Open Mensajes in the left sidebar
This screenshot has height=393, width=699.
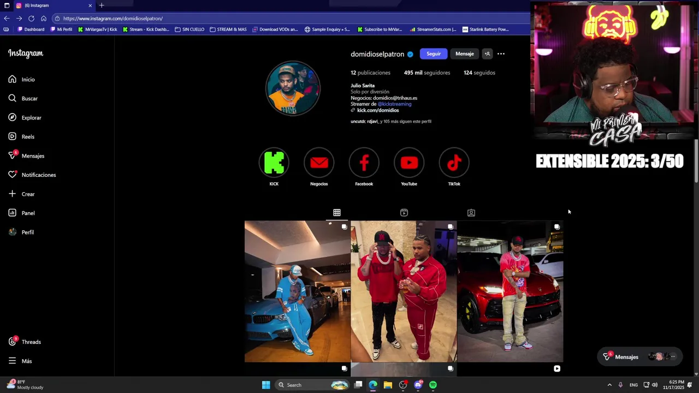[26, 156]
